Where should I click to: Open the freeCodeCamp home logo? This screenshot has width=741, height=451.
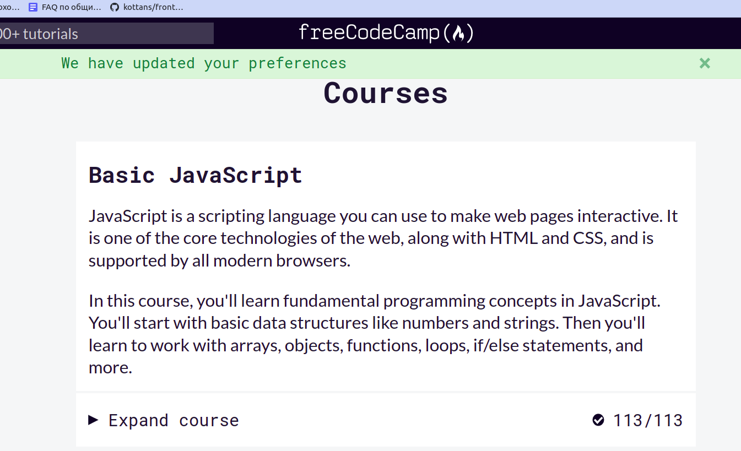[386, 33]
